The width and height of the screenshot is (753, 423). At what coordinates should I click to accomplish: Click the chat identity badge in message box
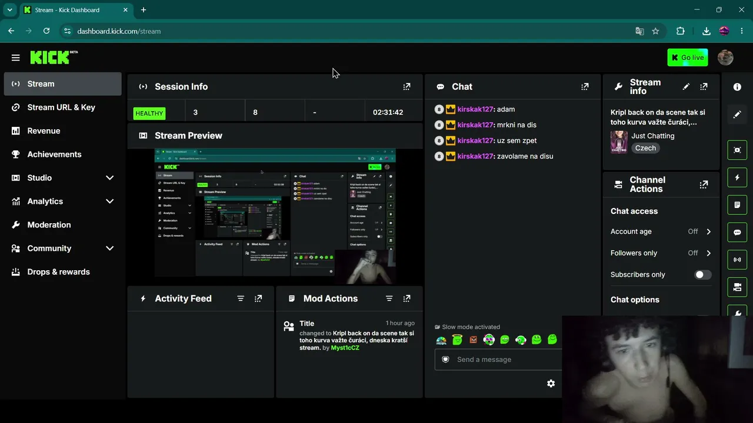click(445, 360)
